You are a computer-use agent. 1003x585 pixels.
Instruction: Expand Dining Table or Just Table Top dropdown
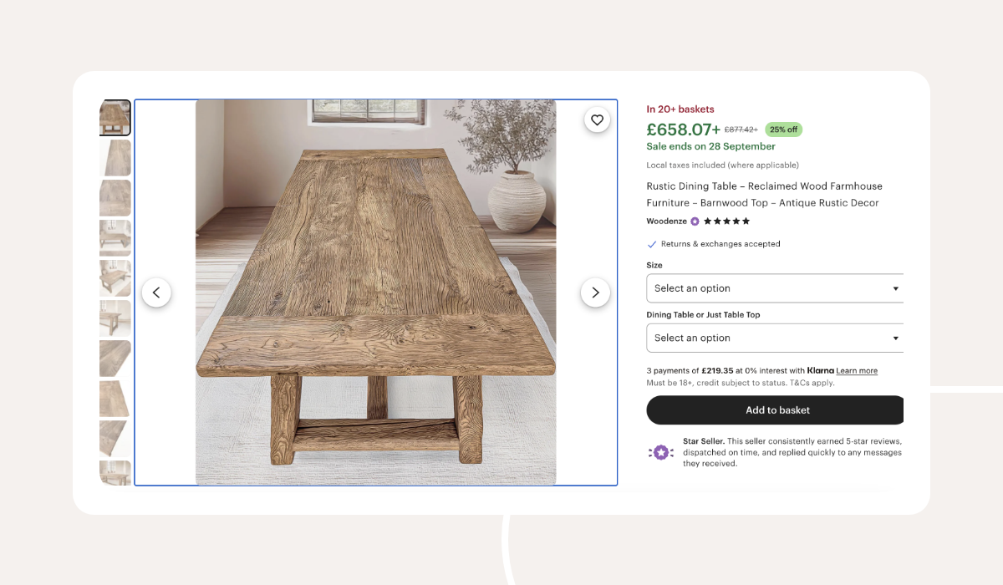[773, 338]
